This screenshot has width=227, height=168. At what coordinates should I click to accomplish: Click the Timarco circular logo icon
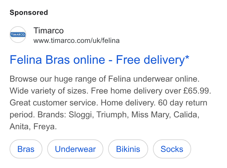coord(18,35)
